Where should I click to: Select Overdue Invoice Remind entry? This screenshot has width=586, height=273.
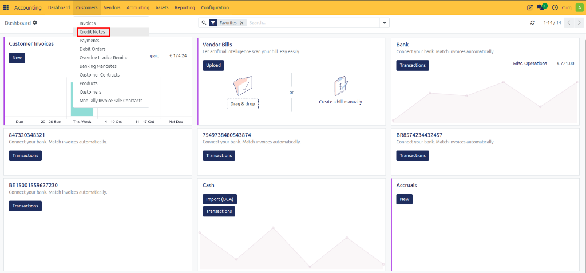(x=112, y=58)
